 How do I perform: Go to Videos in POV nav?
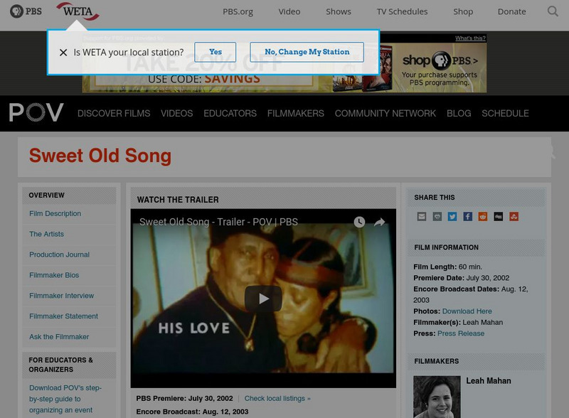click(x=176, y=114)
